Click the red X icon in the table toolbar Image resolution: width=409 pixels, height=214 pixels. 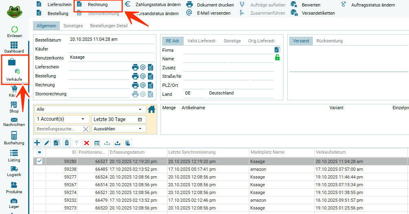coord(86,143)
